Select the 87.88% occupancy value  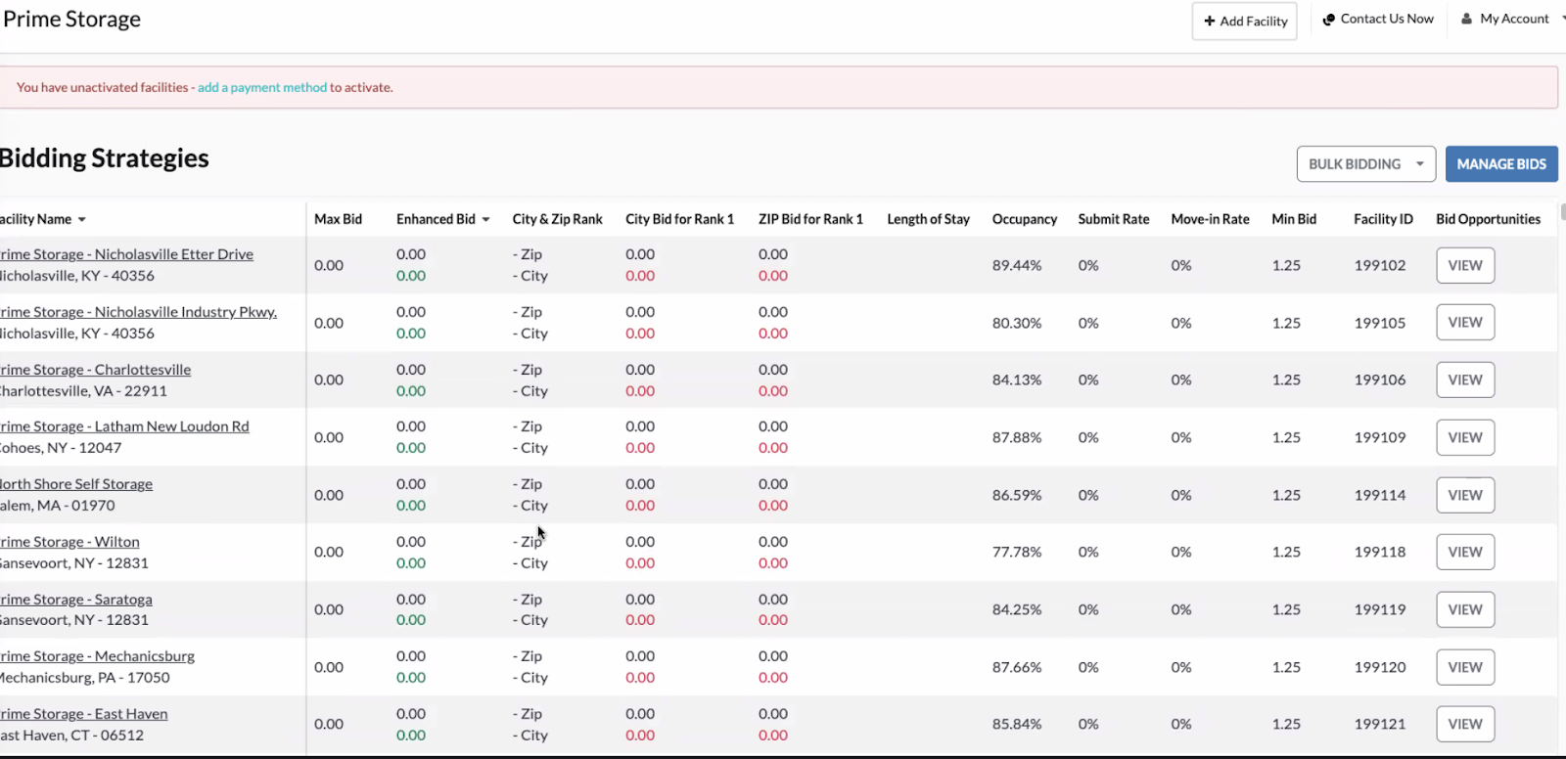tap(1017, 437)
